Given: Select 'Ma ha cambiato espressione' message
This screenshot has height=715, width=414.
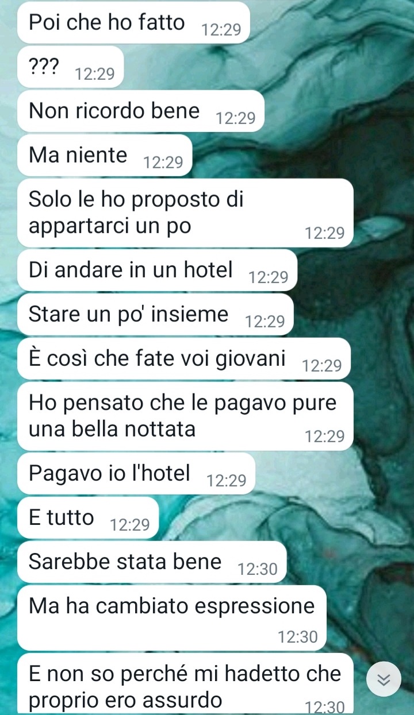Looking at the screenshot, I should click(172, 619).
